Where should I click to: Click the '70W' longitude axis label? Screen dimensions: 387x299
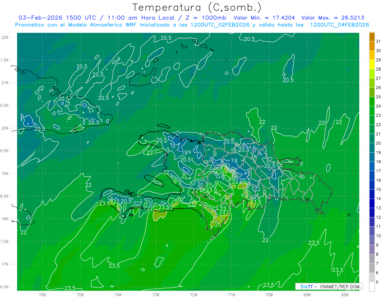269,295
